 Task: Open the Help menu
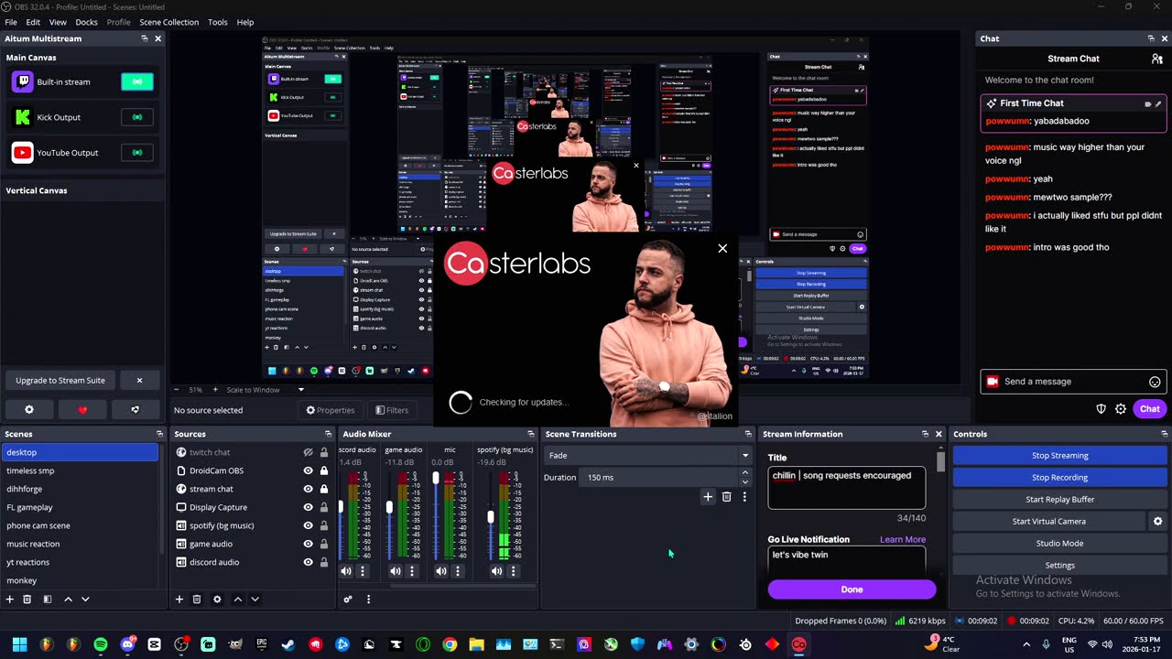coord(245,22)
